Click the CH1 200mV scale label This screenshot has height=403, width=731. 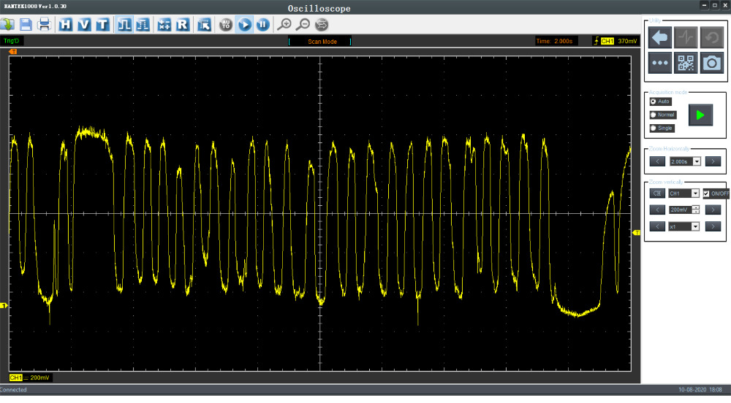30,377
